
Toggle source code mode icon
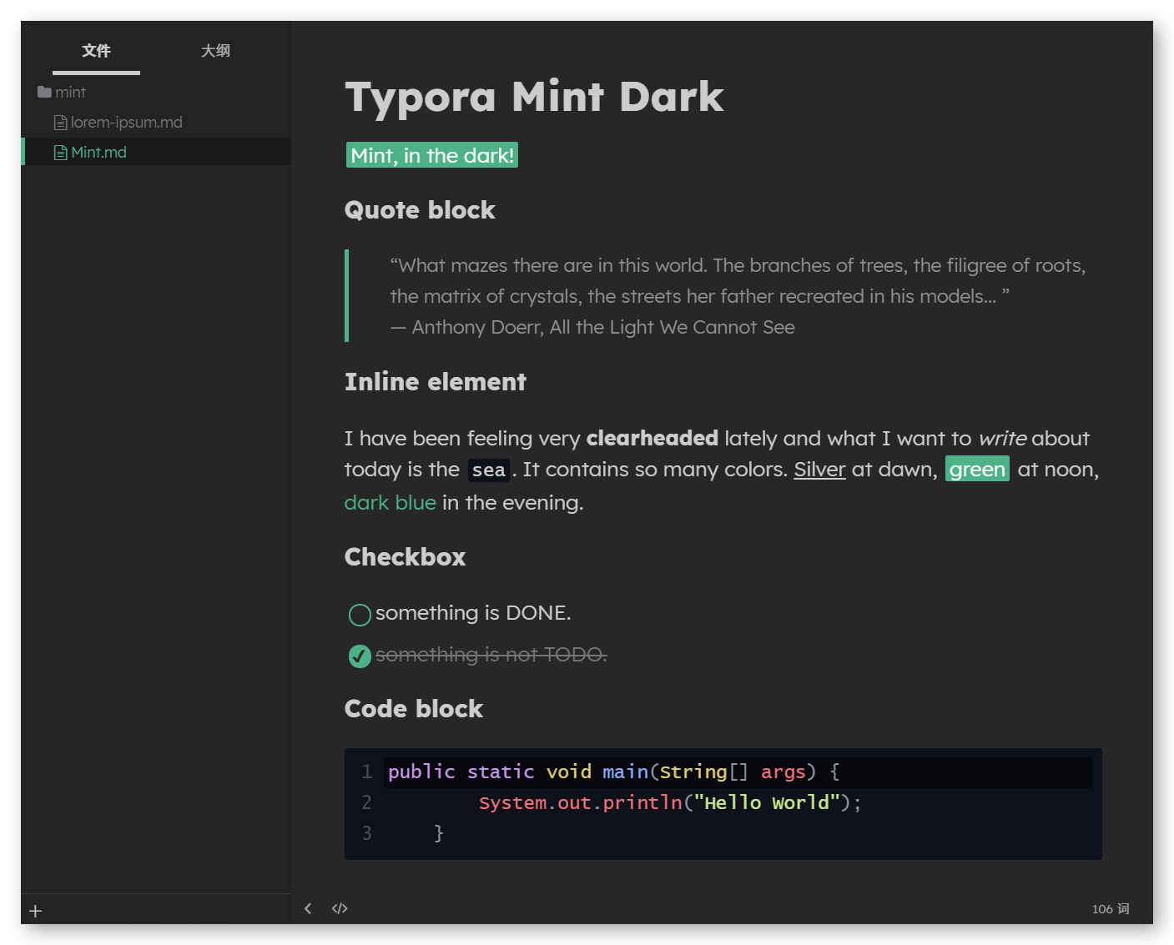coord(340,908)
